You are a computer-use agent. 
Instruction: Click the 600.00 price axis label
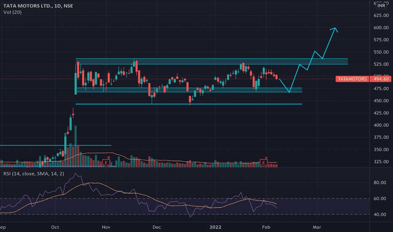click(x=381, y=27)
